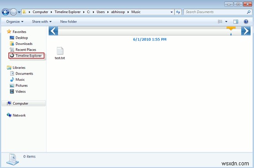The width and height of the screenshot is (254, 168).
Task: Select Music breadcrumb segment
Action: click(x=136, y=12)
